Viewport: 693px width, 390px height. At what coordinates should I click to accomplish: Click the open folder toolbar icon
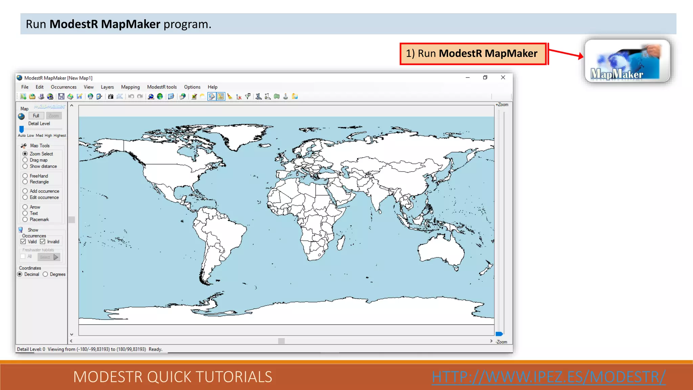pyautogui.click(x=32, y=96)
